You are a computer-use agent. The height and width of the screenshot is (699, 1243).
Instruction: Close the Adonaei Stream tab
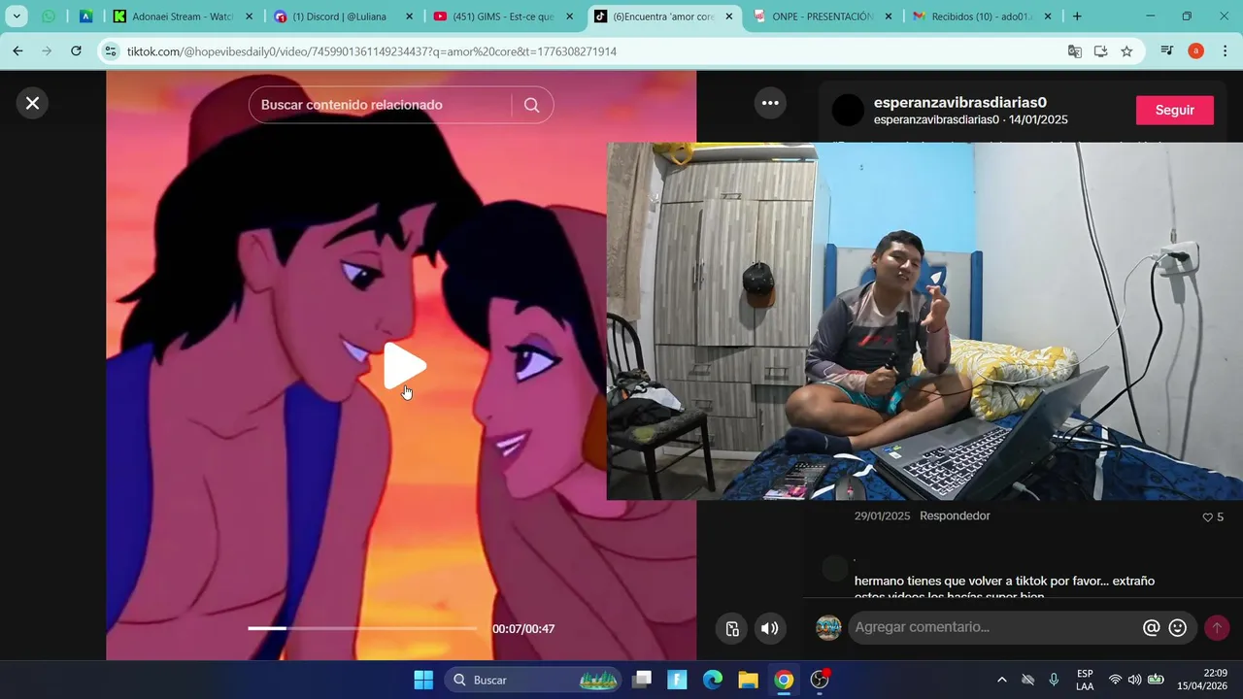point(249,17)
